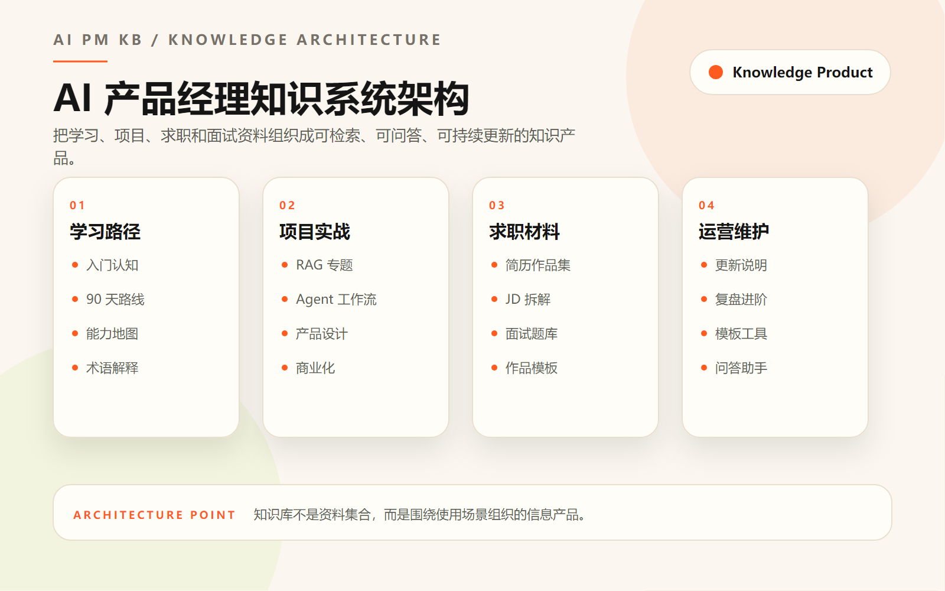Screen dimensions: 945x591
Task: Select the 运营维护 card heading
Action: (734, 232)
